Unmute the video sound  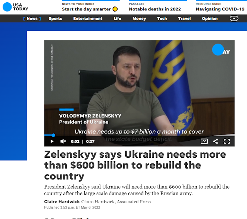63,142
